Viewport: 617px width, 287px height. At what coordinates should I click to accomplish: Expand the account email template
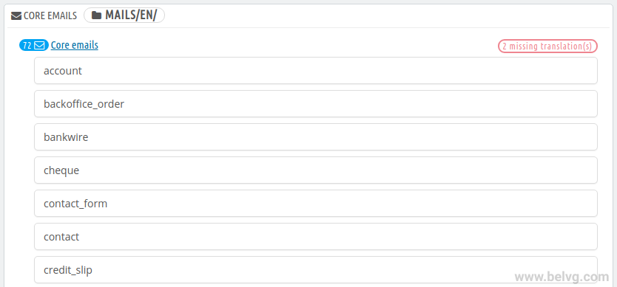tap(316, 71)
